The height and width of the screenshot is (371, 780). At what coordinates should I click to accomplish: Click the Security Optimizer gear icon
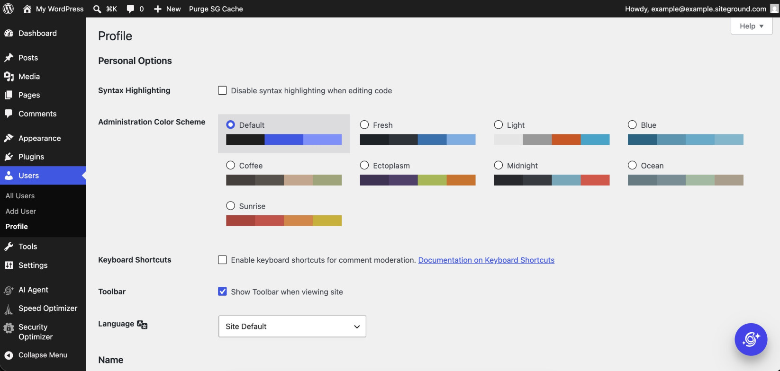point(9,328)
